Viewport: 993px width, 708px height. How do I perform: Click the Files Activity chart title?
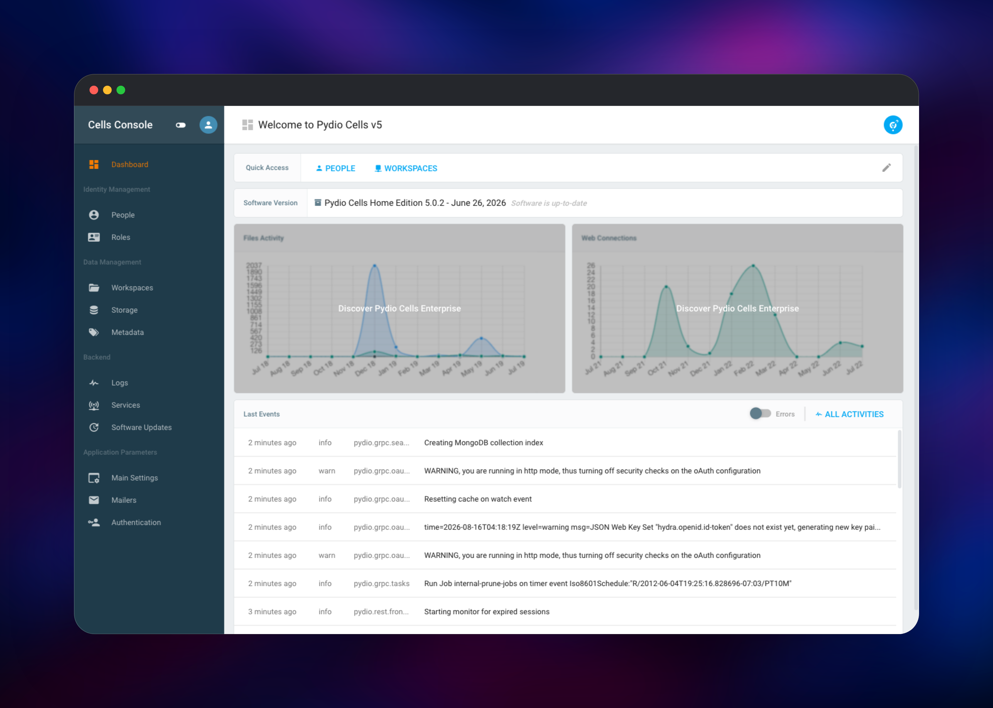[x=263, y=238]
